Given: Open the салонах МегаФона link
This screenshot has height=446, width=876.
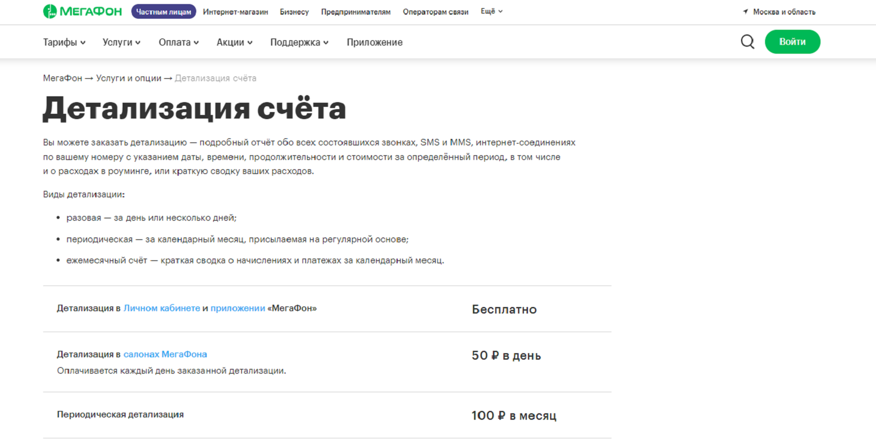Looking at the screenshot, I should (x=165, y=354).
